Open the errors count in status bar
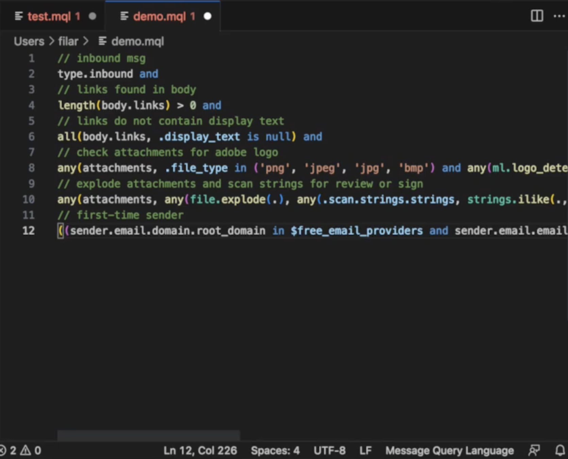 (x=8, y=451)
